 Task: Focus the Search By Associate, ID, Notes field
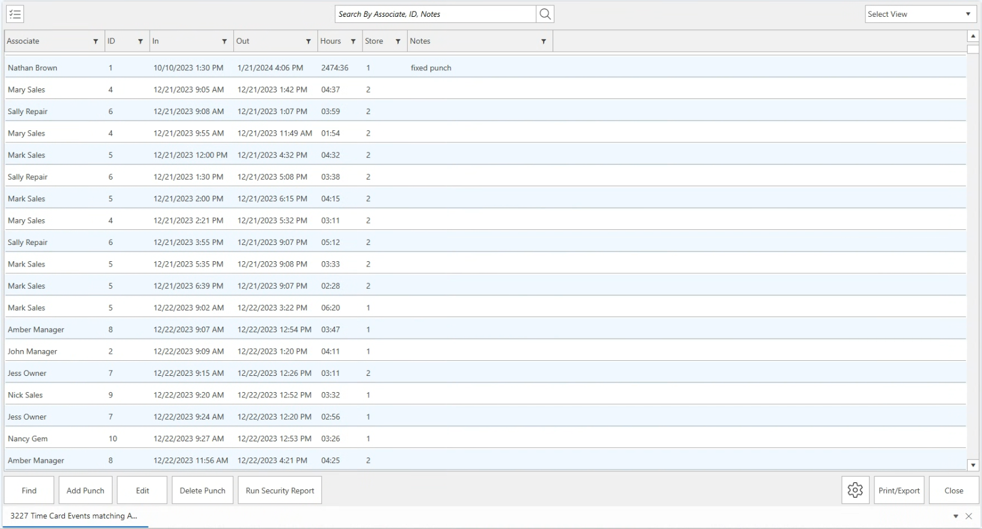[435, 14]
